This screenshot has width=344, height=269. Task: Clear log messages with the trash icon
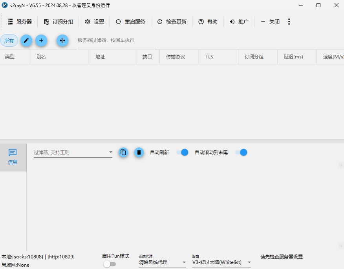[139, 152]
